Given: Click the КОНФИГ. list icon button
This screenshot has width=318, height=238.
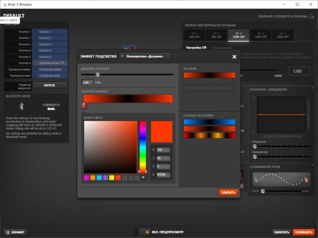Looking at the screenshot, I should (x=16, y=232).
